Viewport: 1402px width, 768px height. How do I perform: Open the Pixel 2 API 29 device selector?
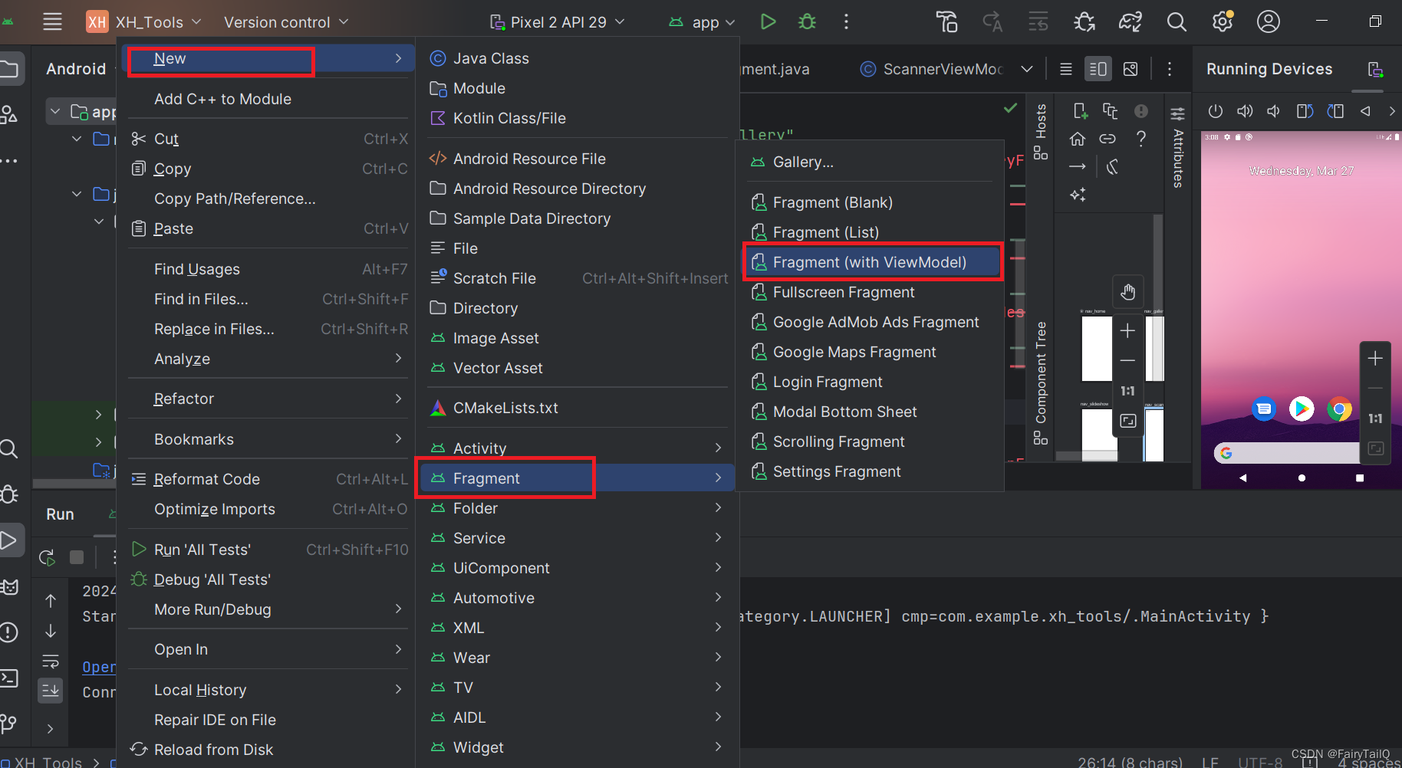coord(558,21)
